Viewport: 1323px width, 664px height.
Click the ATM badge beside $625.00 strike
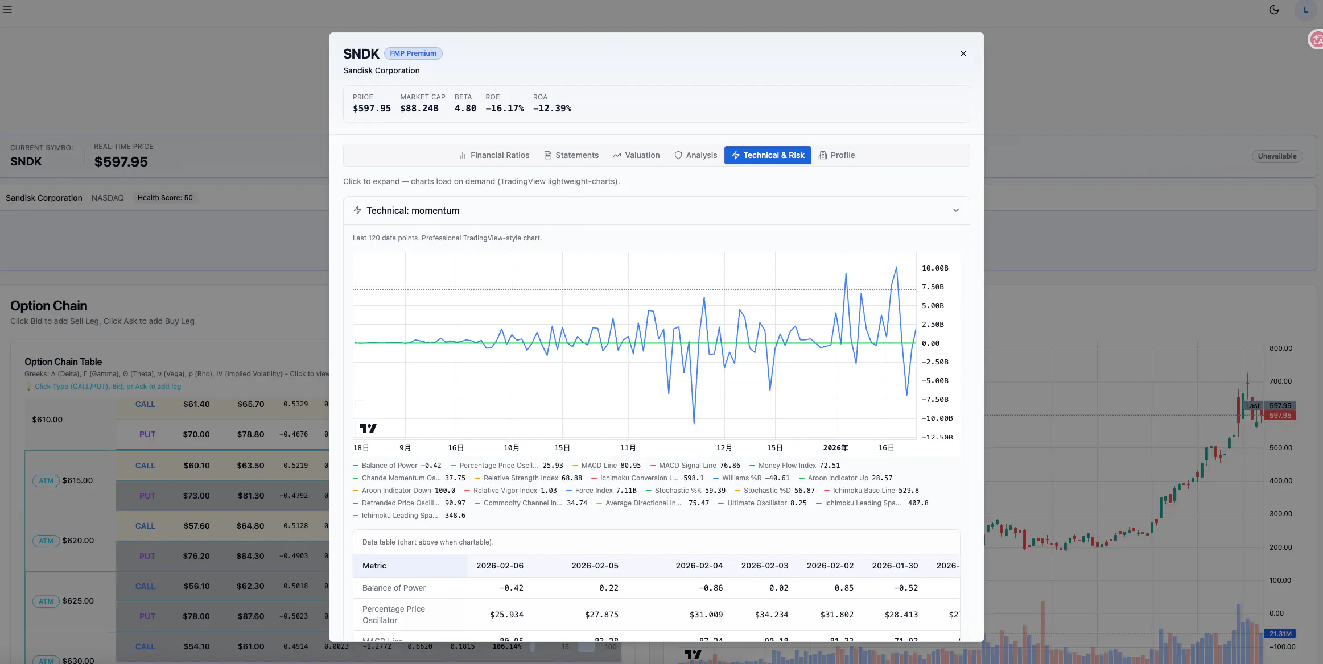coord(46,601)
